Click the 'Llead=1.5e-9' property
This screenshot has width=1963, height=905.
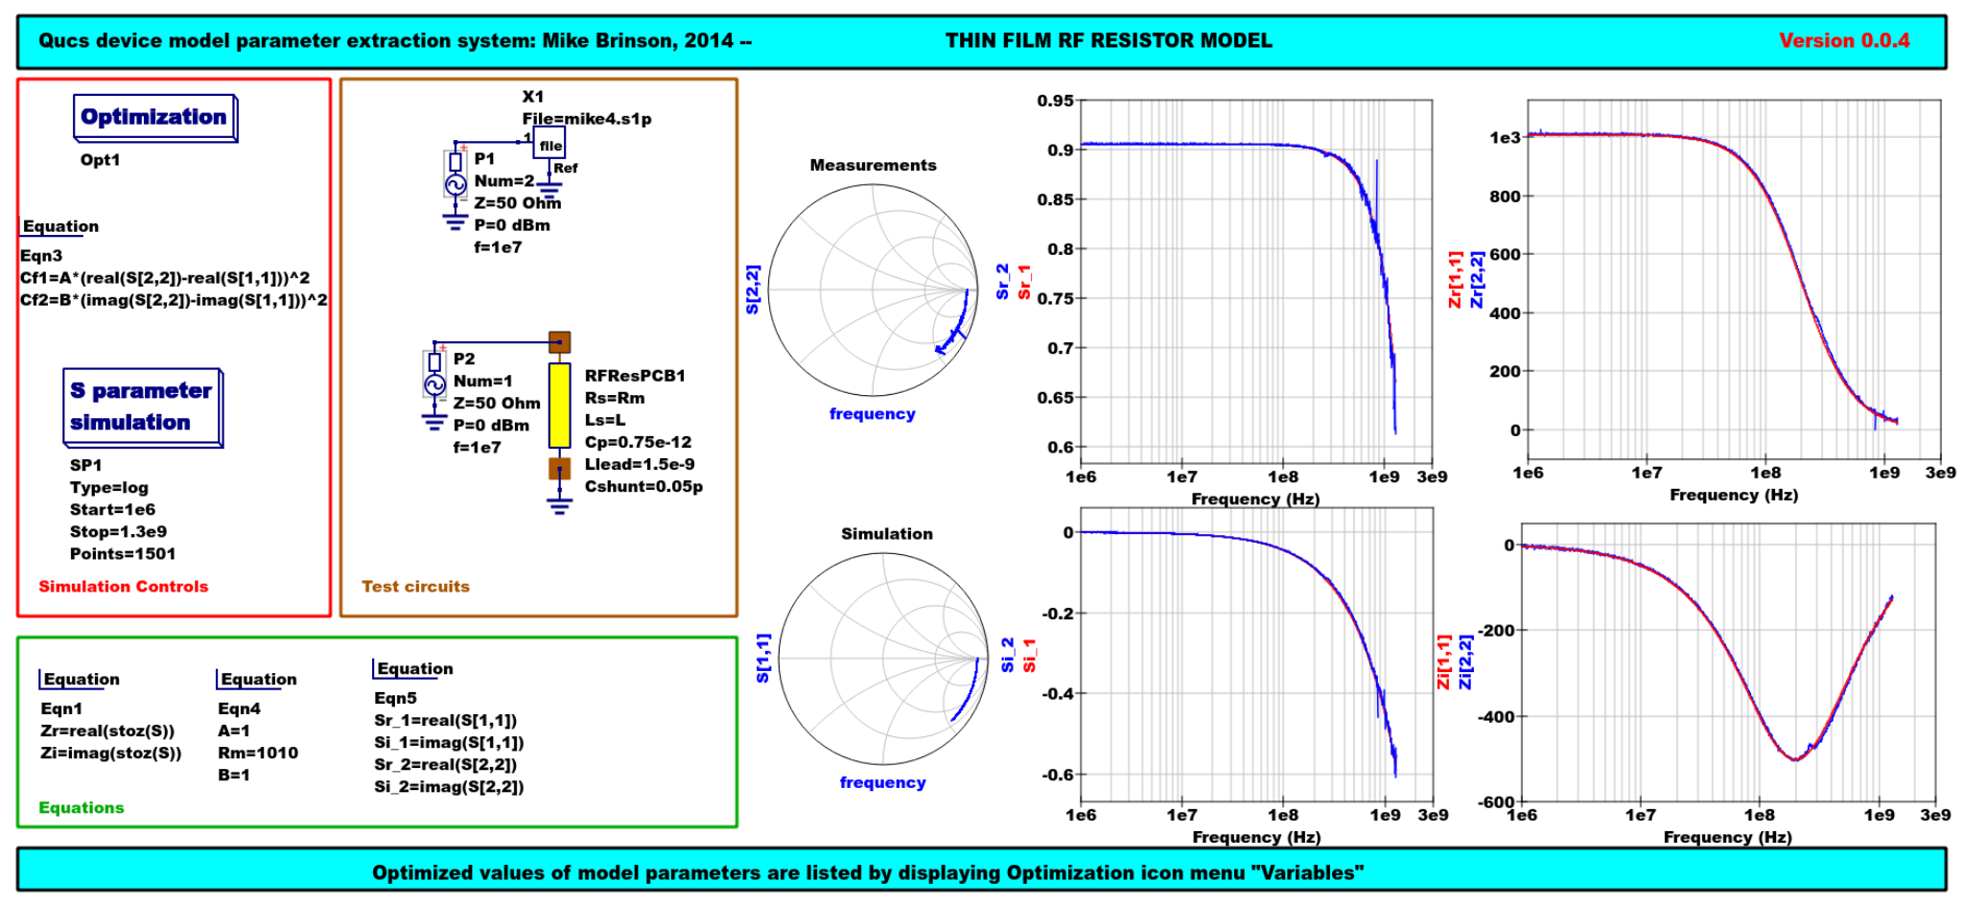click(640, 464)
